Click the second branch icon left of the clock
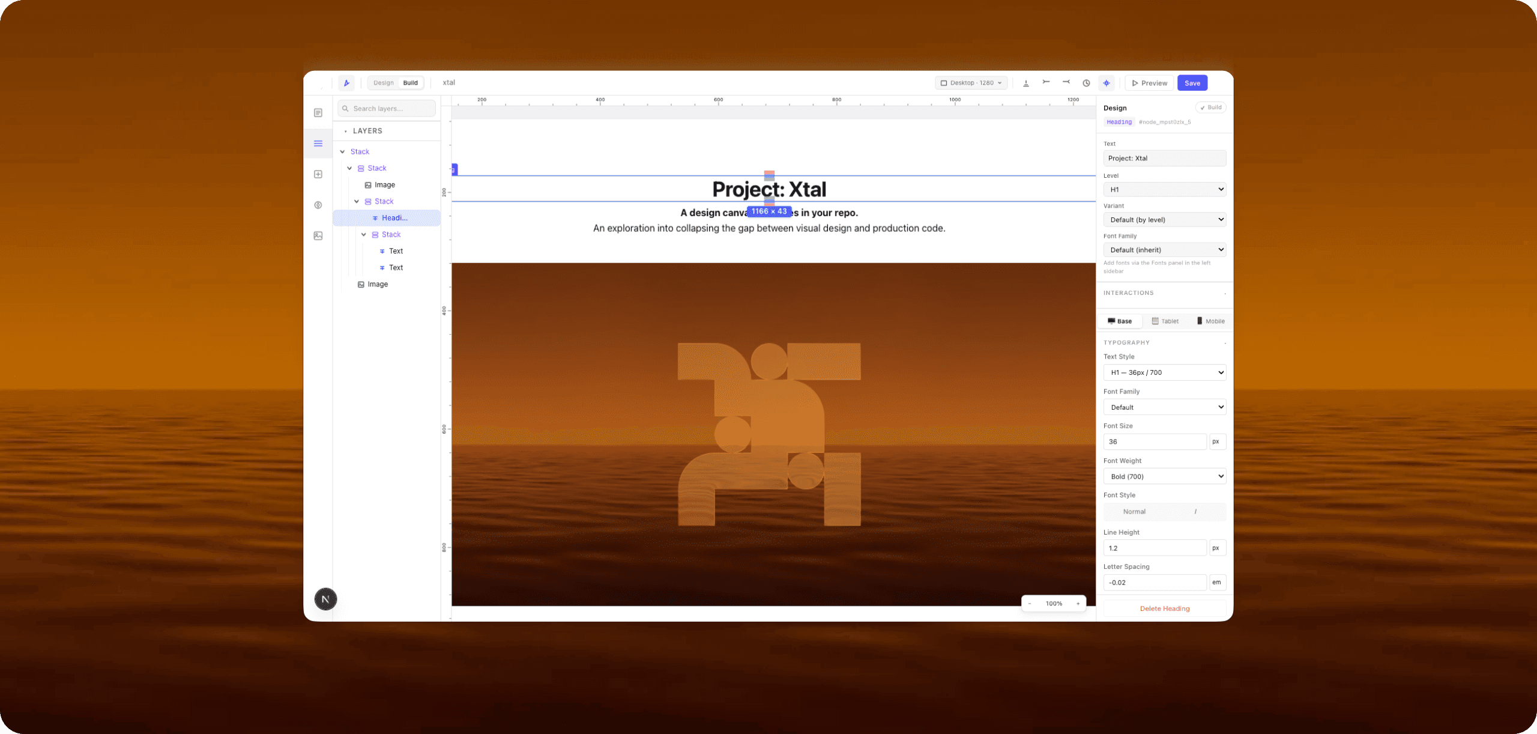Viewport: 1537px width, 734px height. [x=1066, y=82]
